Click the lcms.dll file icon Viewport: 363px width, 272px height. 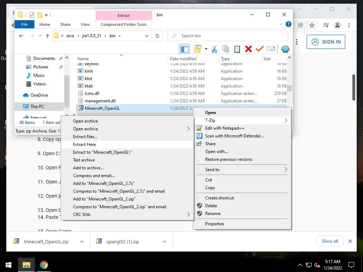[x=80, y=93]
